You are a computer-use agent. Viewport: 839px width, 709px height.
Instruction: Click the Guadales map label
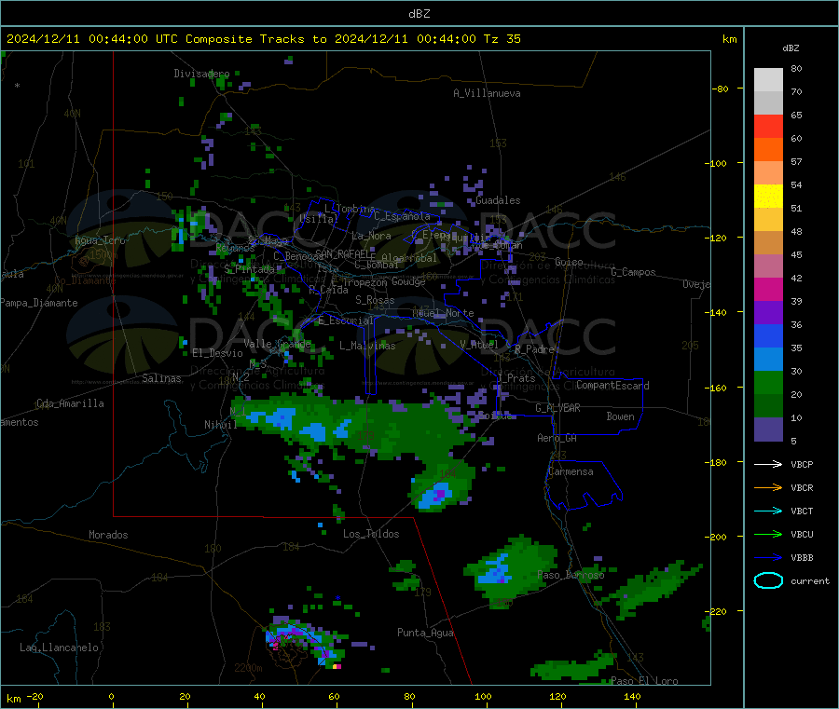coord(498,200)
